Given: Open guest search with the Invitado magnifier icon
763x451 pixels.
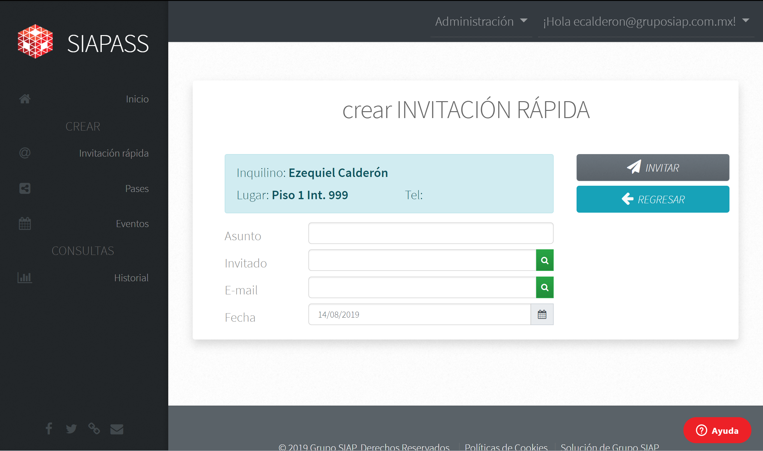Looking at the screenshot, I should tap(545, 260).
